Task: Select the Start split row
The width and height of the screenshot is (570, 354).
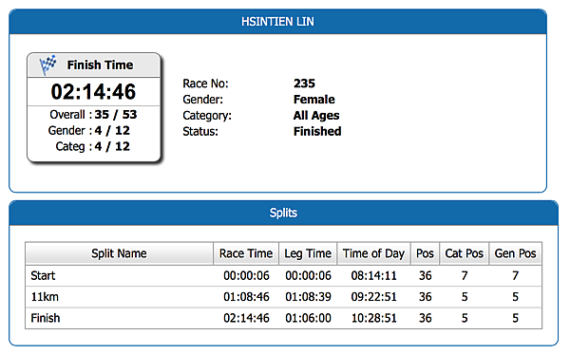Action: click(283, 276)
